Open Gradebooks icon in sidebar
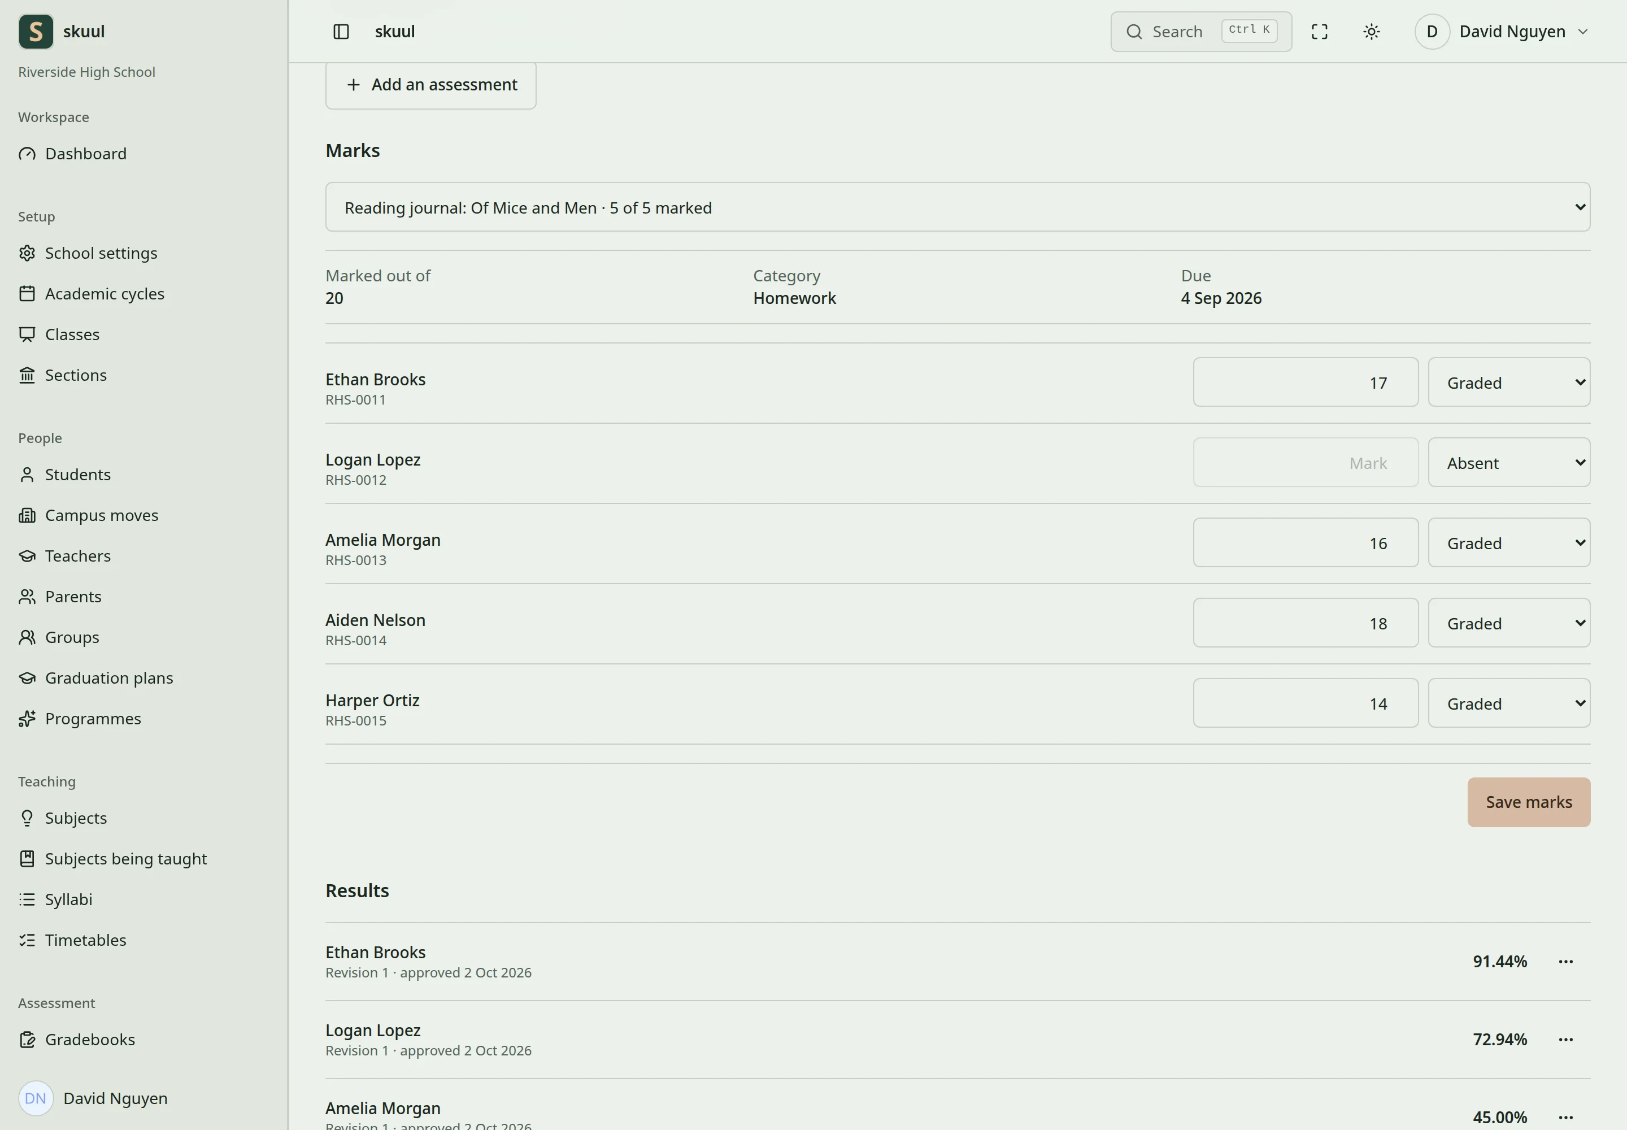Viewport: 1627px width, 1130px height. pyautogui.click(x=27, y=1040)
